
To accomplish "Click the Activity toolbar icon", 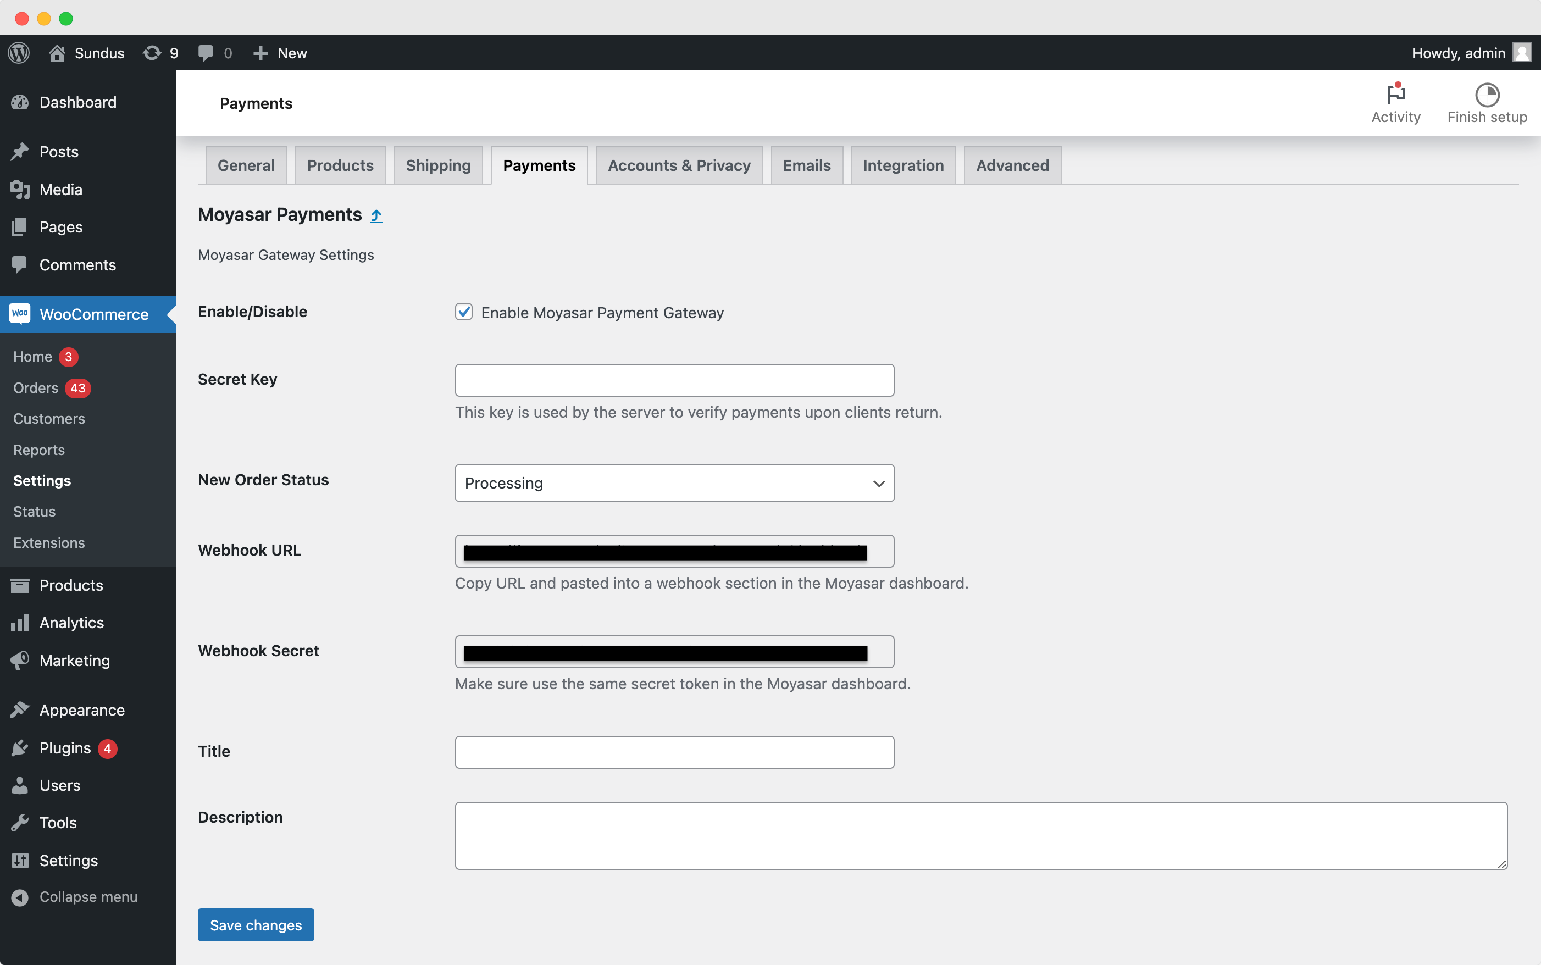I will (x=1396, y=102).
